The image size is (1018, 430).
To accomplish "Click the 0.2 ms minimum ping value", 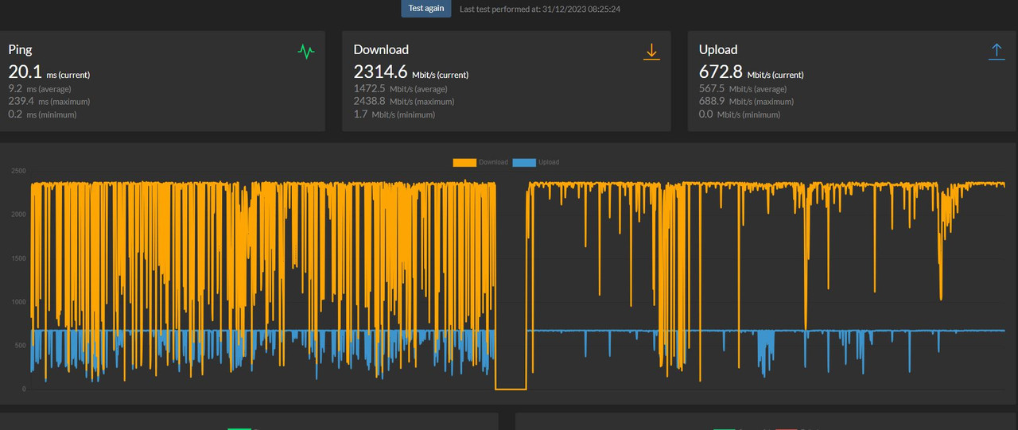I will [x=42, y=114].
